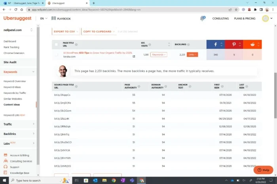Click the Support headset icon
Image resolution: width=277 pixels, height=184 pixels.
tap(6, 167)
